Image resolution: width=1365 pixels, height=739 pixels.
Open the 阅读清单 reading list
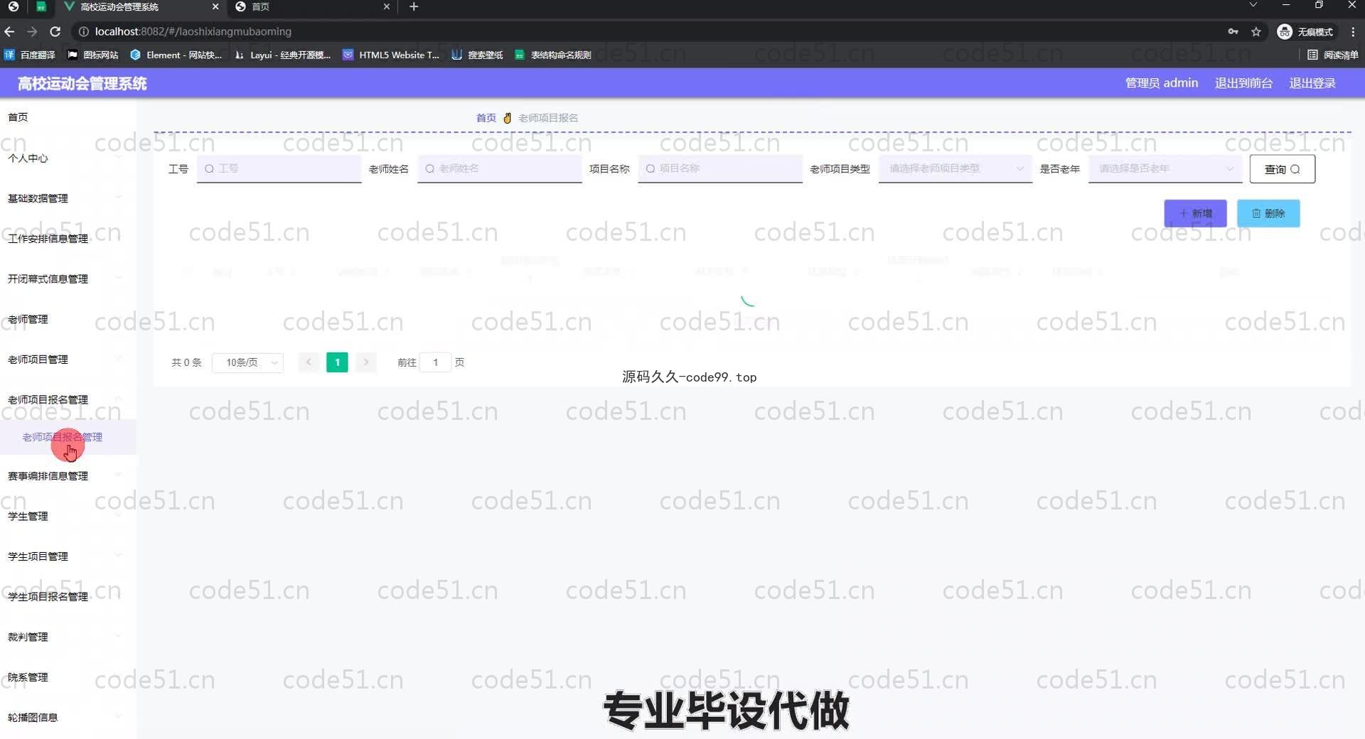click(1333, 55)
